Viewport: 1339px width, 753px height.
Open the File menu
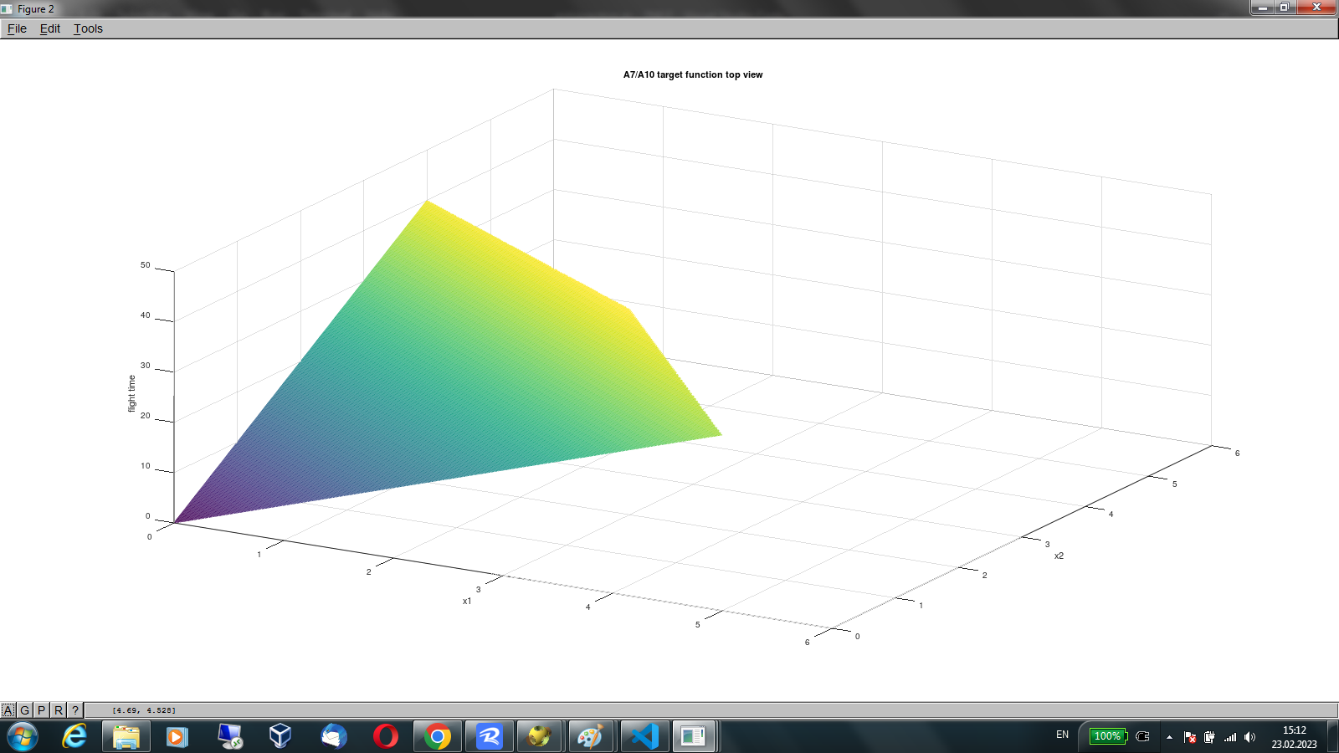17,28
